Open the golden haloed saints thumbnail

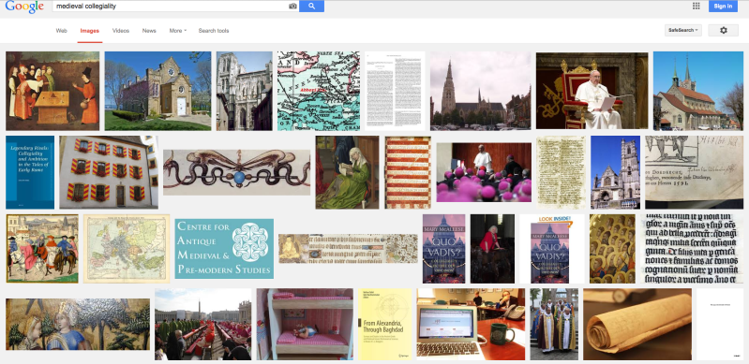click(x=612, y=249)
